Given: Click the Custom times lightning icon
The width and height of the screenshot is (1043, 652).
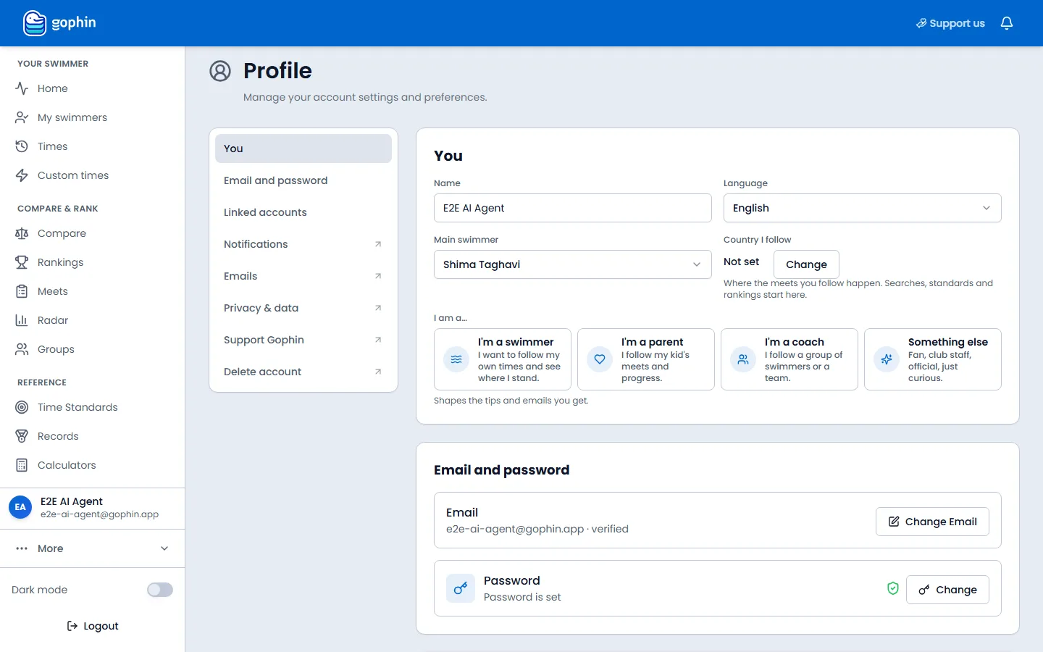Looking at the screenshot, I should tap(22, 175).
